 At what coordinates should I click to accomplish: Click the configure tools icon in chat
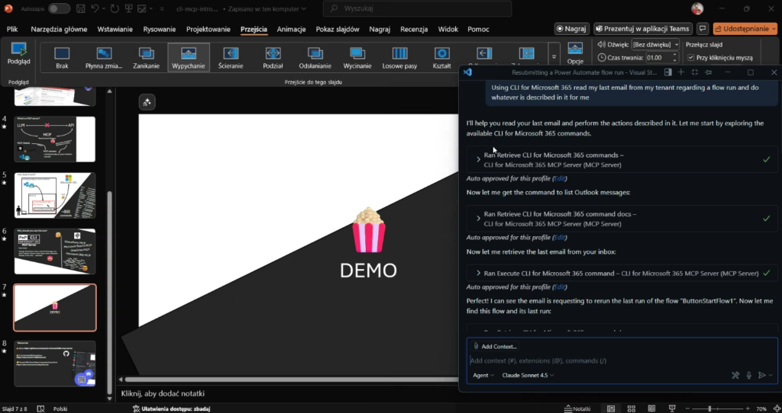[x=735, y=375]
